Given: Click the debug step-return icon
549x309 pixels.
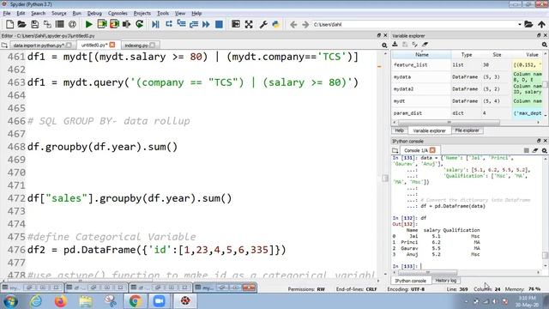Looking at the screenshot, I should tap(194, 24).
